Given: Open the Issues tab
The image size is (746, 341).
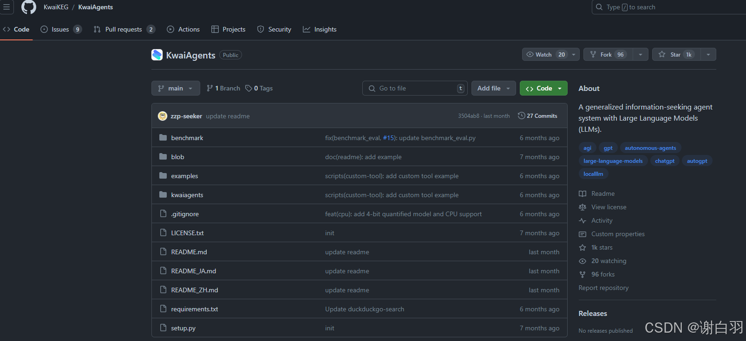Looking at the screenshot, I should tap(61, 29).
